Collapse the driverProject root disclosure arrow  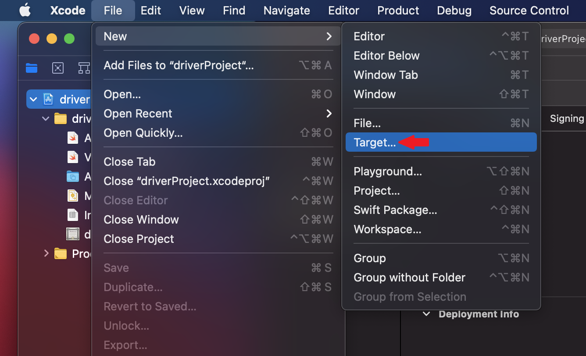pos(34,99)
